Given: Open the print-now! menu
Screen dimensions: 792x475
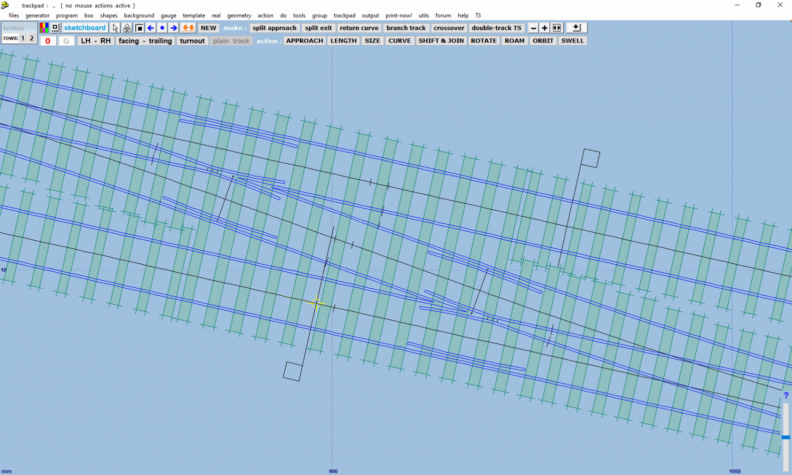Looking at the screenshot, I should (399, 16).
